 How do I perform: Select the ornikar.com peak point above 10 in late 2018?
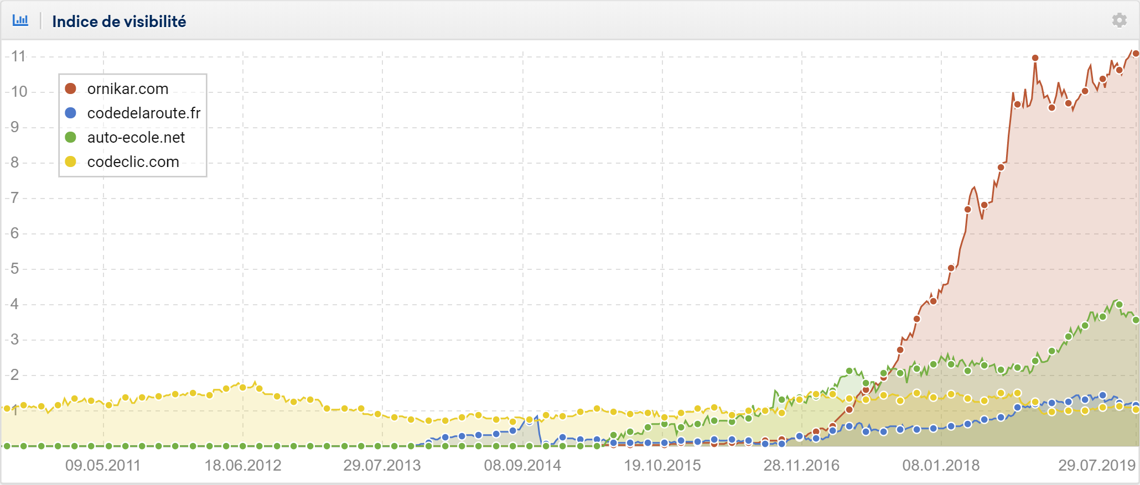pyautogui.click(x=1035, y=58)
